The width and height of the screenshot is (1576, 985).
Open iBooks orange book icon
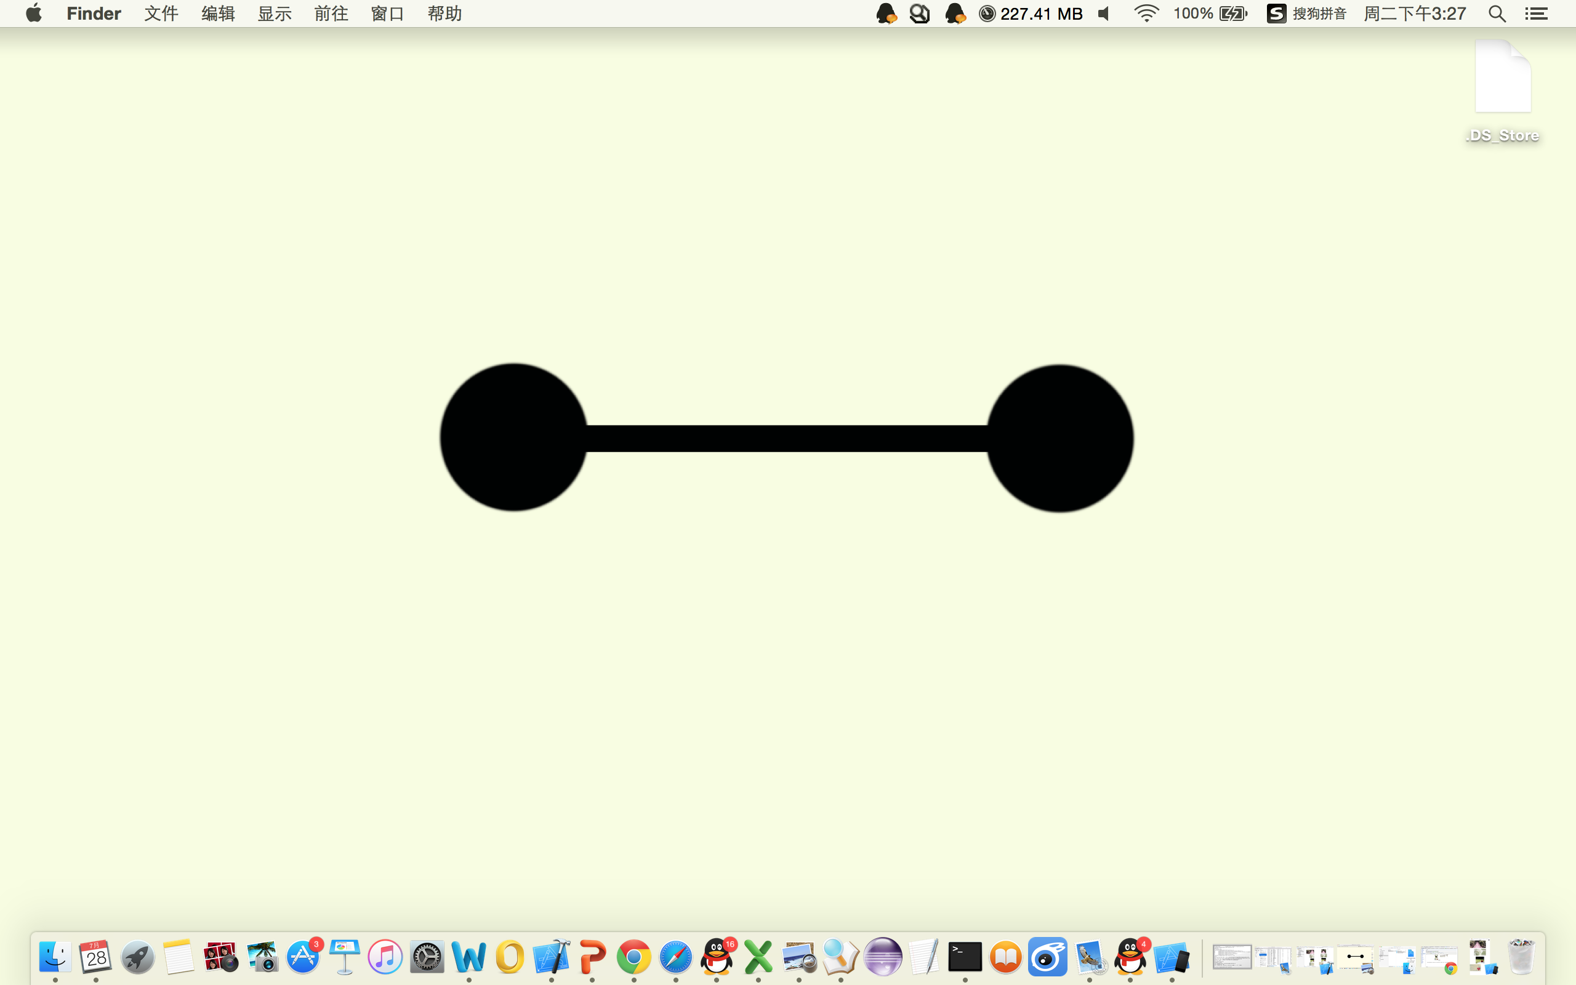1005,957
